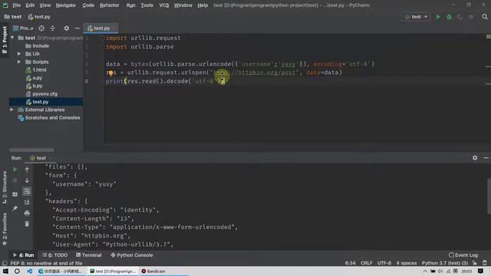The width and height of the screenshot is (491, 276).
Task: Click the Project panel horizontal scrollbar
Action: click(31, 150)
